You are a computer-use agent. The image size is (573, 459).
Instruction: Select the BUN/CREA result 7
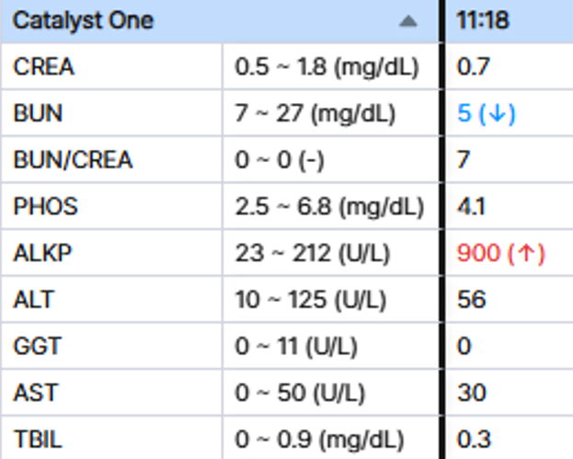click(x=464, y=160)
